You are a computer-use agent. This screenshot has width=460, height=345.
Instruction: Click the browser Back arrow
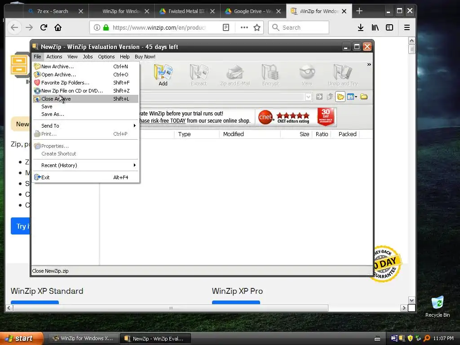(x=14, y=27)
